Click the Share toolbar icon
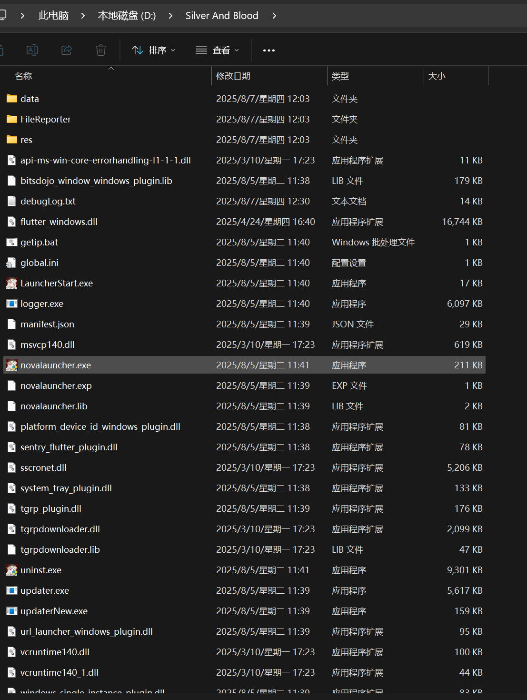Image resolution: width=527 pixels, height=700 pixels. (67, 50)
